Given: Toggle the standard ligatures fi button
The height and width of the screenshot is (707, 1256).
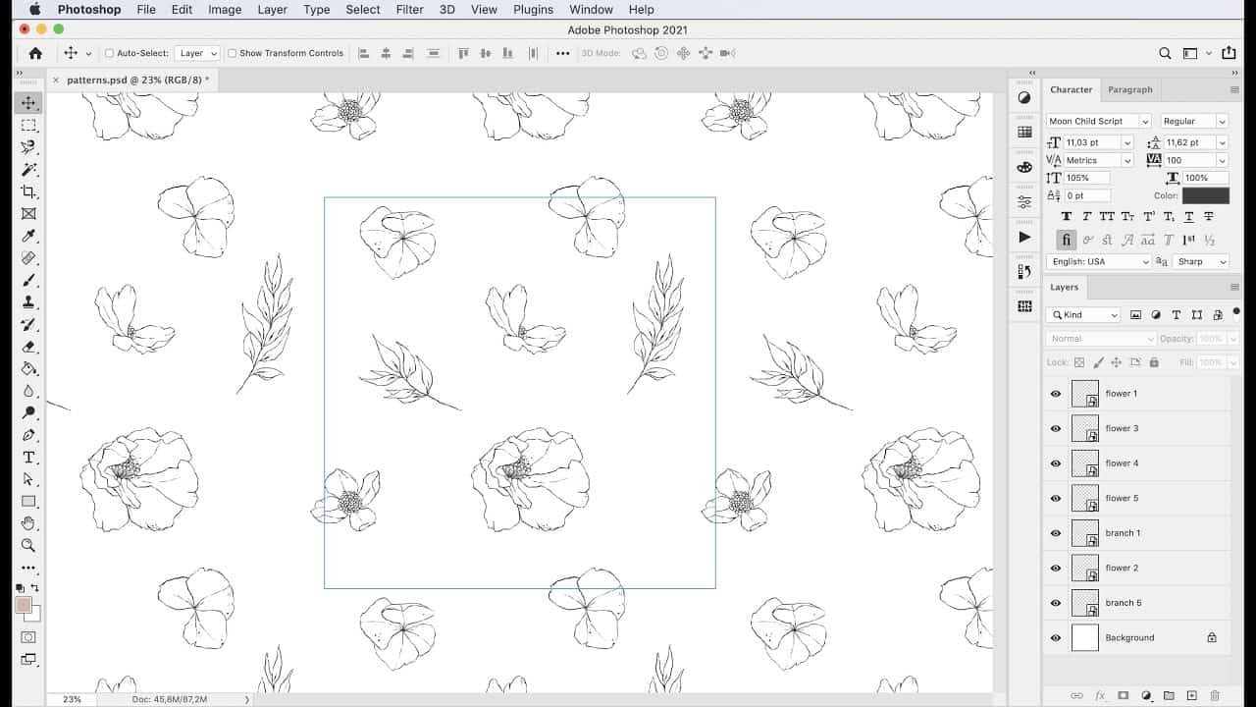Looking at the screenshot, I should (1067, 240).
